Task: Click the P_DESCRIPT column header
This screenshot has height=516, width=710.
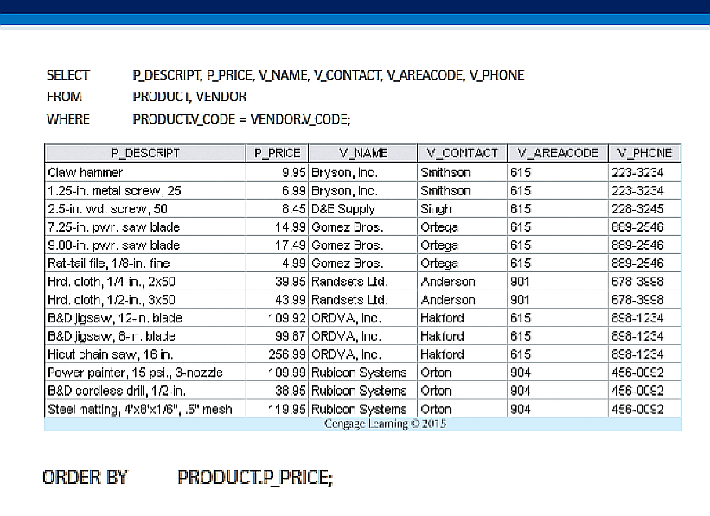Action: (x=146, y=153)
